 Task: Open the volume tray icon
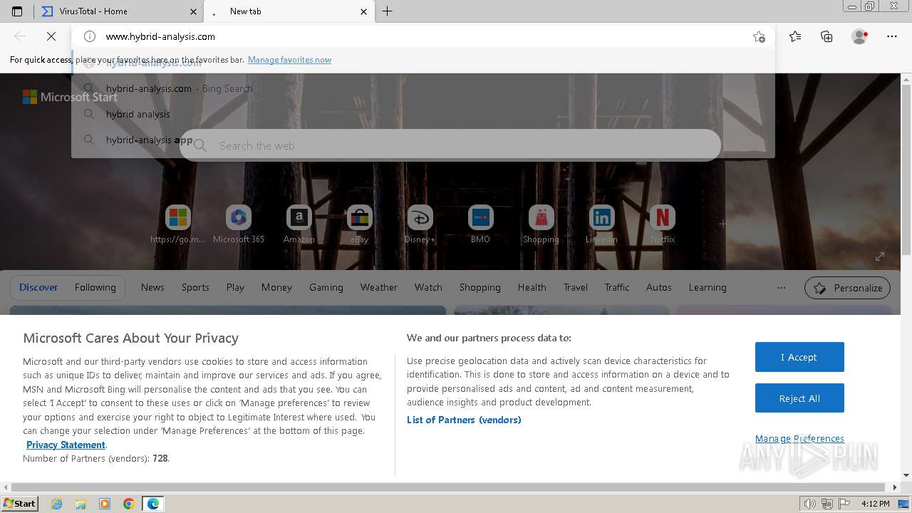coord(810,504)
